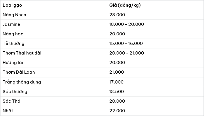Click the 'Sóc thường' rice cell

(x=54, y=92)
